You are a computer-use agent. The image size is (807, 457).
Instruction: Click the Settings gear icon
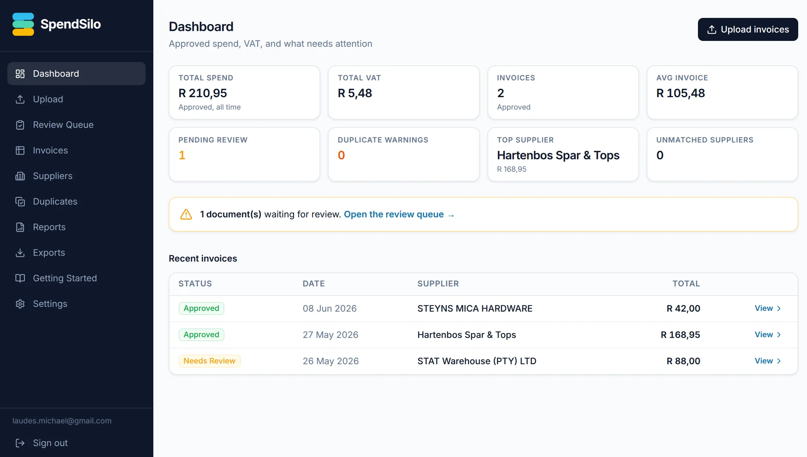point(20,304)
